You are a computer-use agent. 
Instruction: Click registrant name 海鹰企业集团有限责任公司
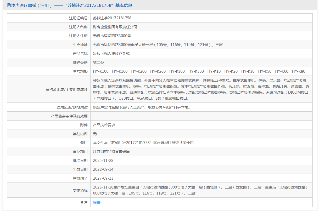[x=115, y=27]
